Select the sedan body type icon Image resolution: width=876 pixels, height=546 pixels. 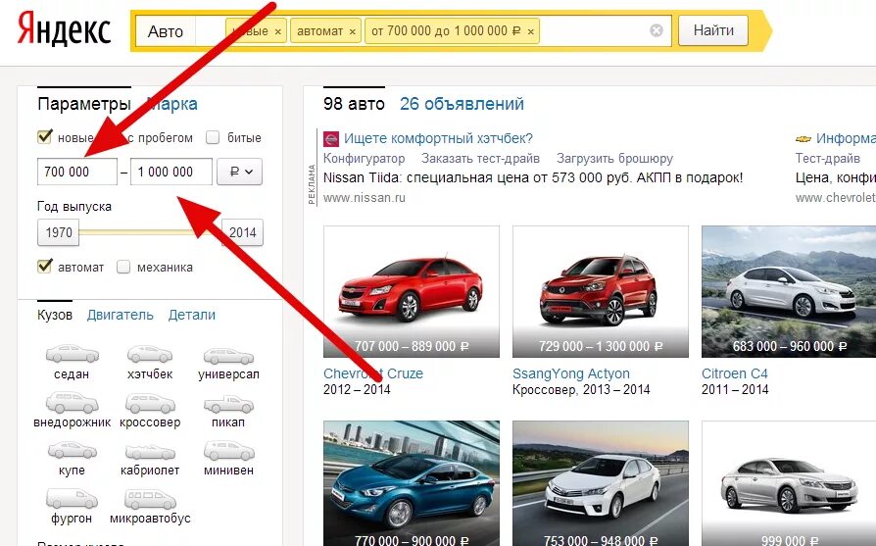tap(73, 354)
